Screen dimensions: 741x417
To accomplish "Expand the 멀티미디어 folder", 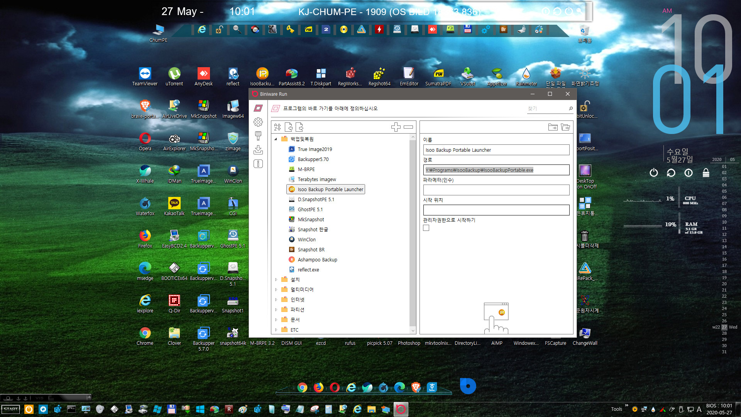I will coord(276,290).
